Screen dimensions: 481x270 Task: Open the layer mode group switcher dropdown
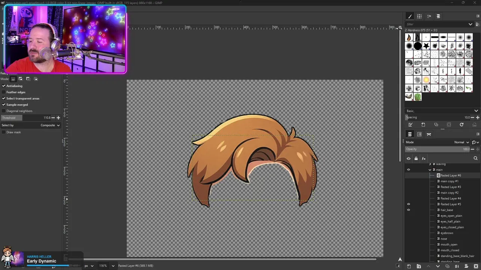tap(475, 142)
